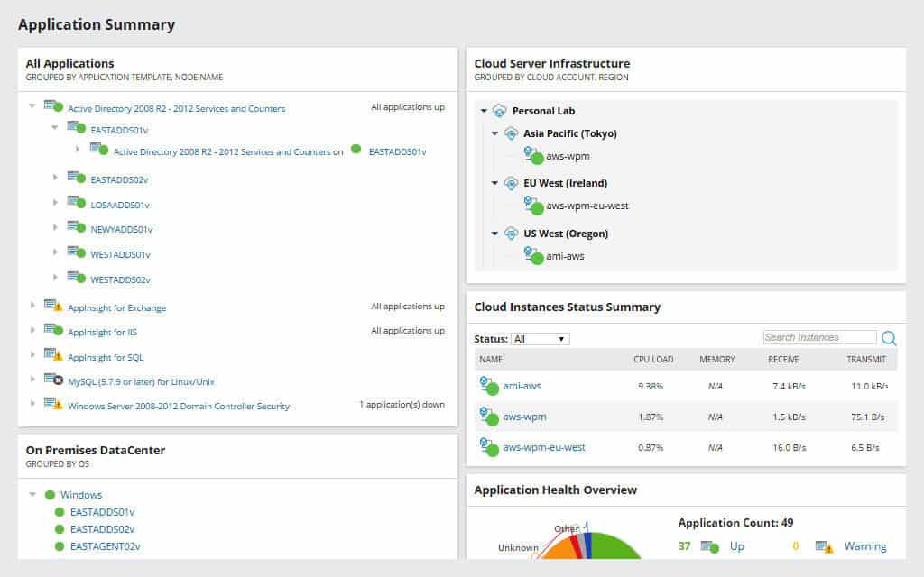The height and width of the screenshot is (577, 924).
Task: Click the Domain Controller Security warning icon
Action: point(53,404)
